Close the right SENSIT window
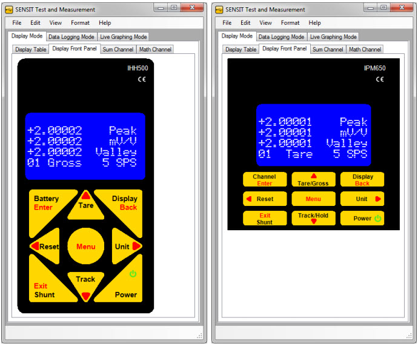The width and height of the screenshot is (418, 344). (x=402, y=8)
